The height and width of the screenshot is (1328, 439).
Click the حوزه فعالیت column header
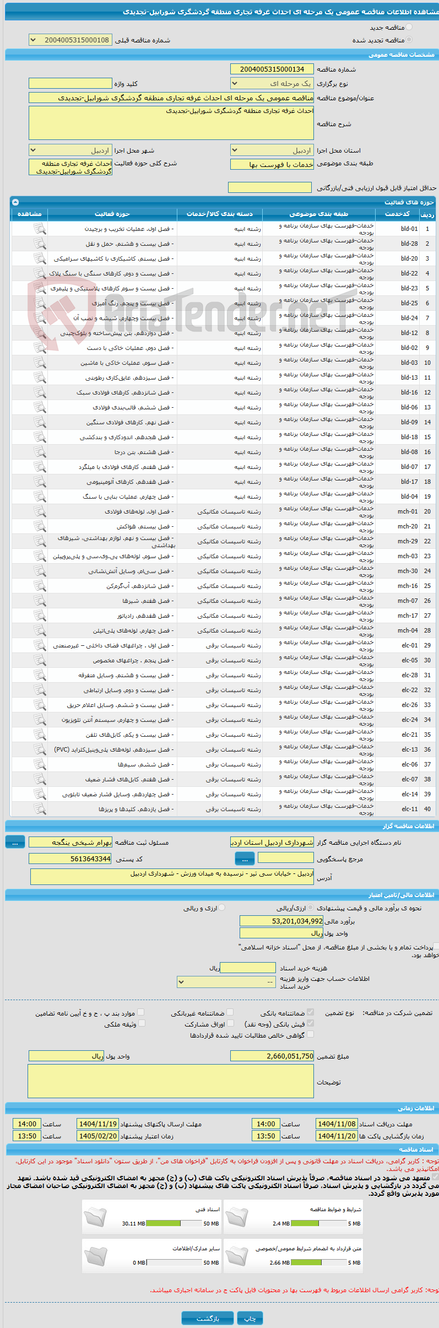[x=112, y=214]
